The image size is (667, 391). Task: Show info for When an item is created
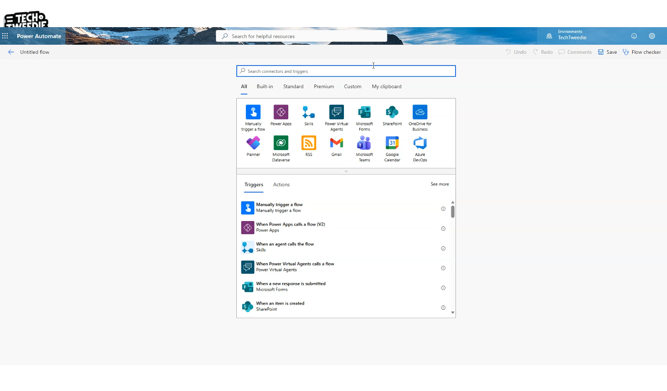[x=443, y=308]
